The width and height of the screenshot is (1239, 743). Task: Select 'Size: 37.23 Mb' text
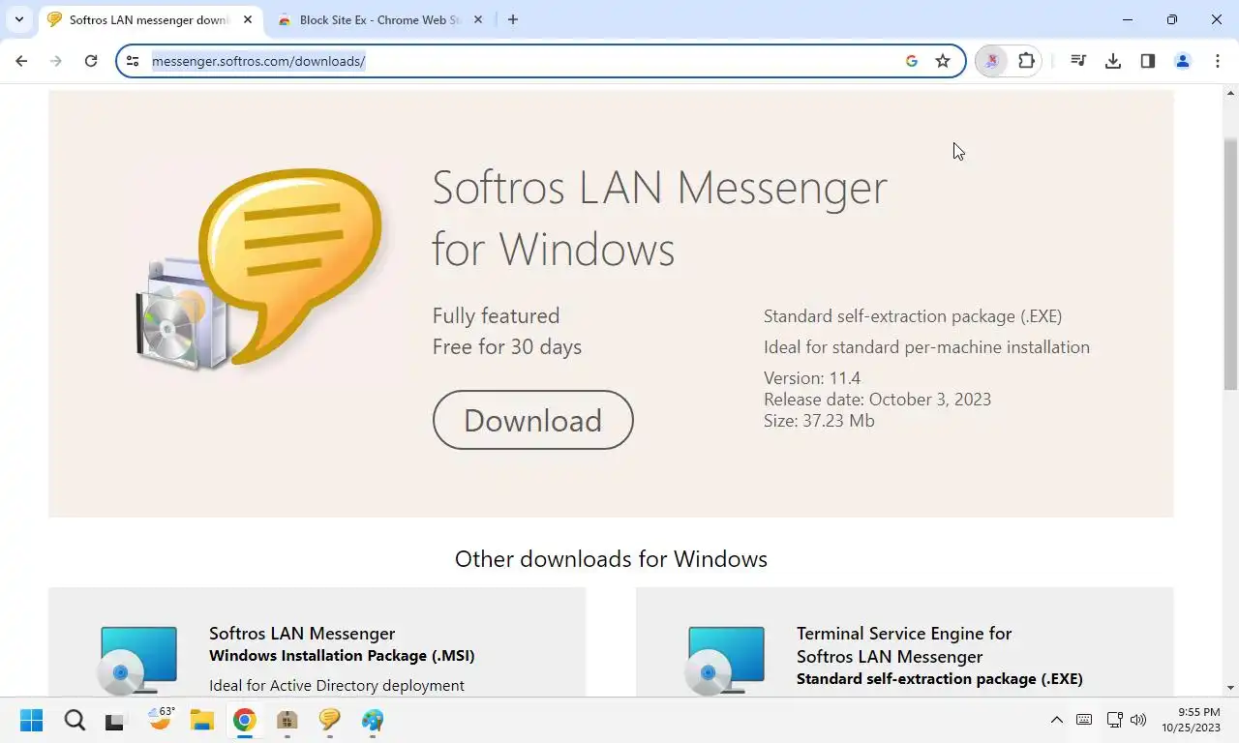819,421
